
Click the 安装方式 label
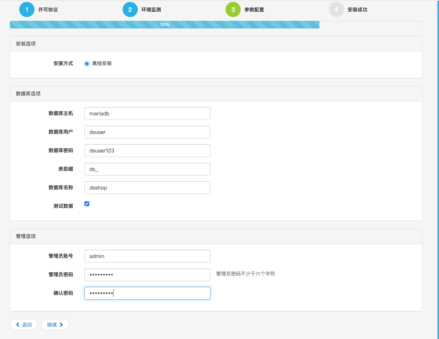63,64
